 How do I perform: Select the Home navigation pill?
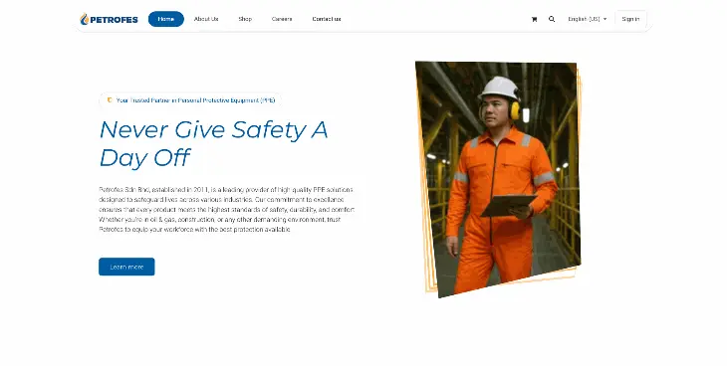point(166,19)
